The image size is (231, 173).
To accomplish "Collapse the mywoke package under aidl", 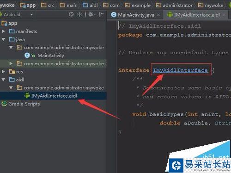I will pos(11,88).
